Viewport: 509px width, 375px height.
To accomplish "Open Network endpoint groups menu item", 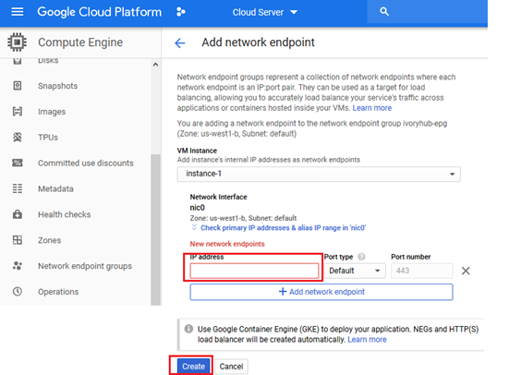I will [x=85, y=266].
